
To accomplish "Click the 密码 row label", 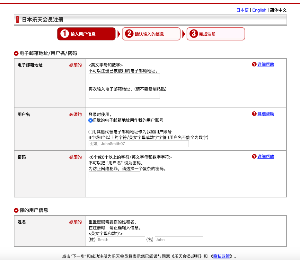I will coord(22,157).
